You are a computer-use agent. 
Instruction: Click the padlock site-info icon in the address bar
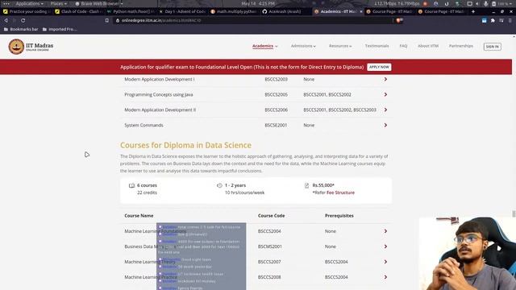(x=118, y=20)
